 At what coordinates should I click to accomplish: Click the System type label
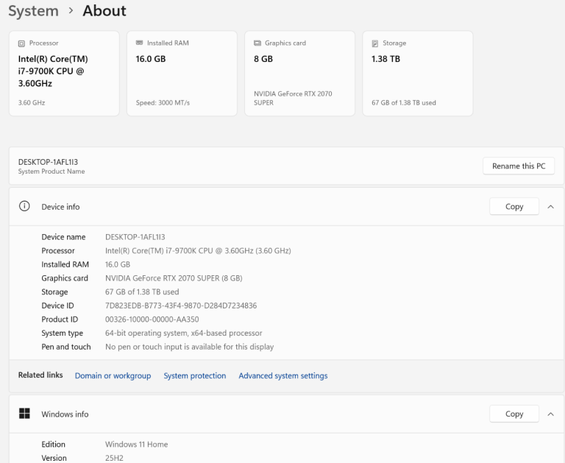(x=63, y=333)
